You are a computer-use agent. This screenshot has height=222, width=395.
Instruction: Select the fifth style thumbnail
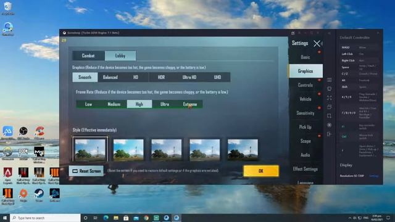[x=243, y=149]
